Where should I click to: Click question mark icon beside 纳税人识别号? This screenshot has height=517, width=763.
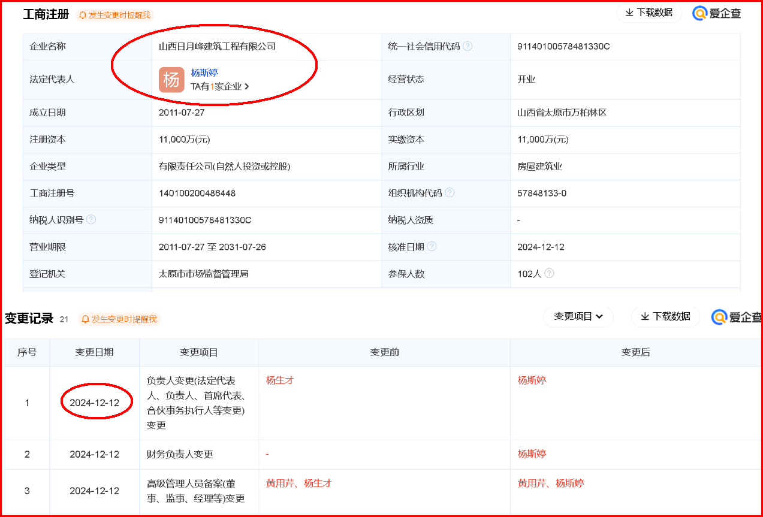pos(91,219)
